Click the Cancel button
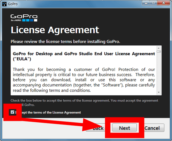This screenshot has height=141, width=172. pos(154,128)
